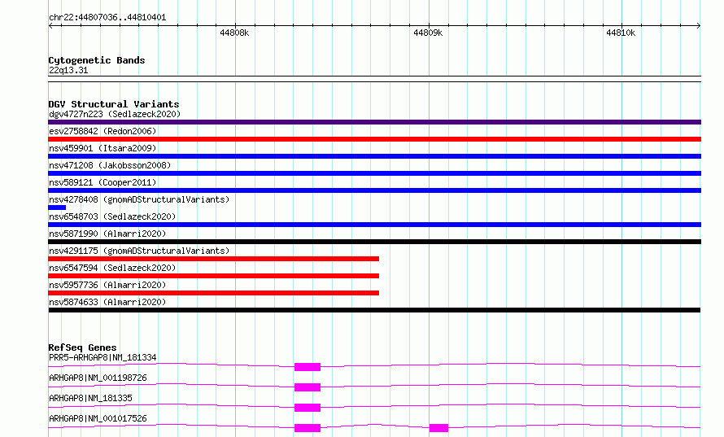Image resolution: width=724 pixels, height=437 pixels.
Task: Open the nsv5957736 (Almarri2020) variant label
Action: 107,285
